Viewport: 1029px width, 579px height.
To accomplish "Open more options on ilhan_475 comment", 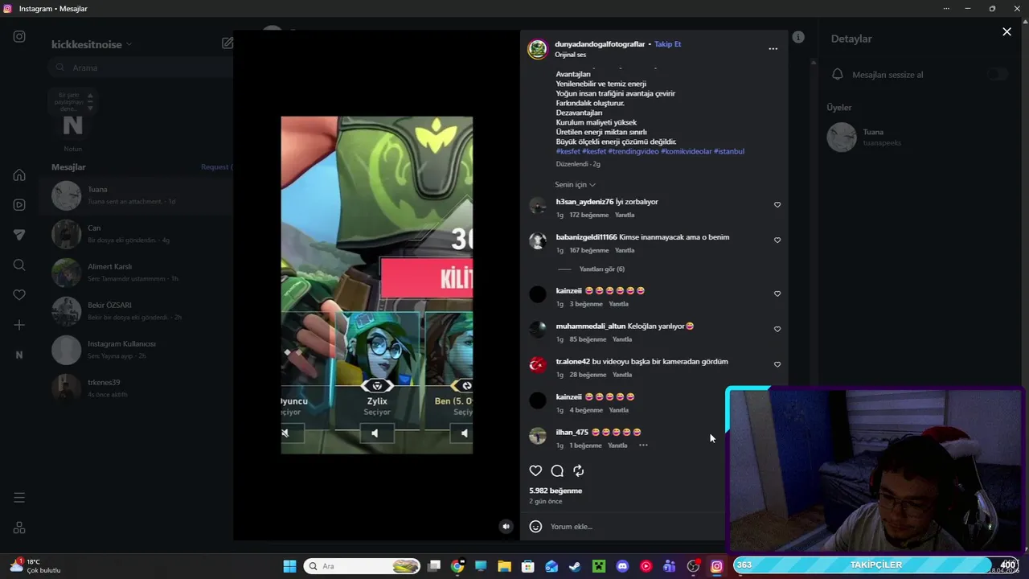I will (643, 446).
